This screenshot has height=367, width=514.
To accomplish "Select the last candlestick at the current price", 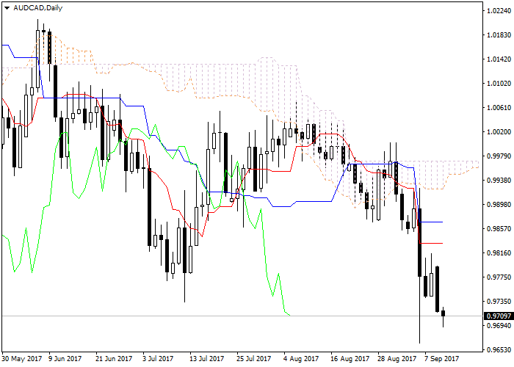I will point(444,314).
